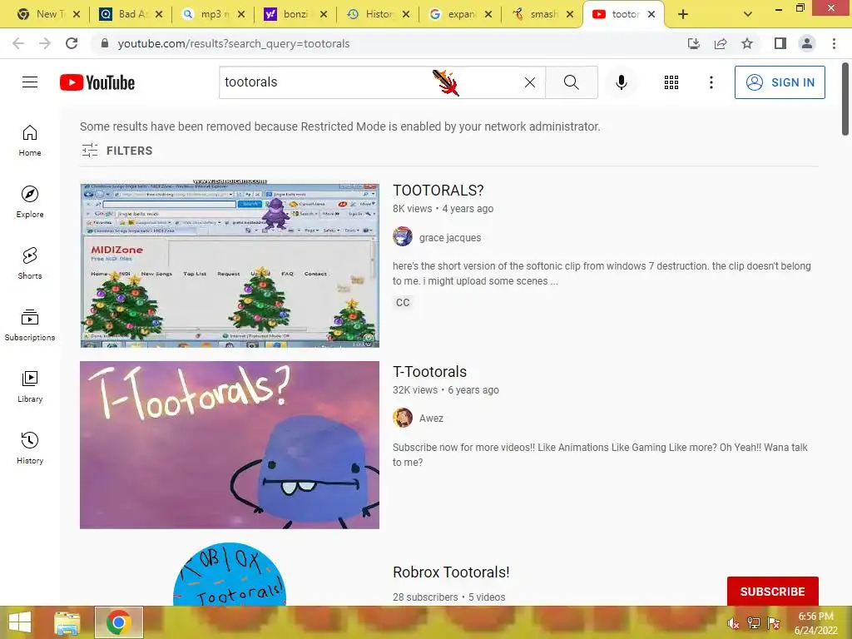This screenshot has height=639, width=852.
Task: Open Library in the sidebar
Action: (x=30, y=386)
